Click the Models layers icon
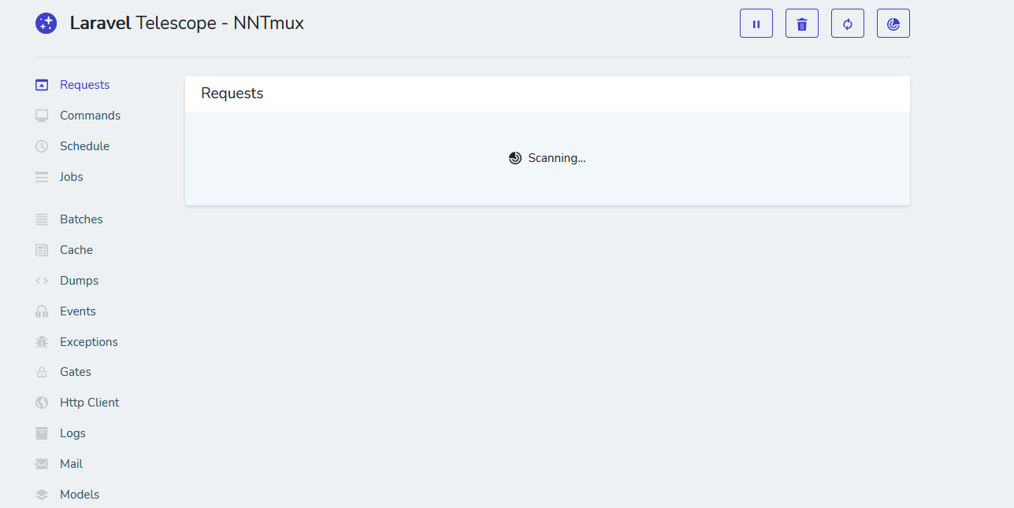Screen dimensions: 1014x508 click(41, 494)
